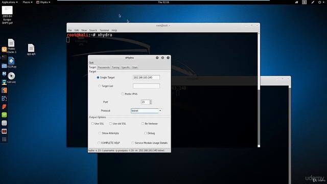Click the Protocol telnet text box
The image size is (327, 184).
pyautogui.click(x=145, y=111)
